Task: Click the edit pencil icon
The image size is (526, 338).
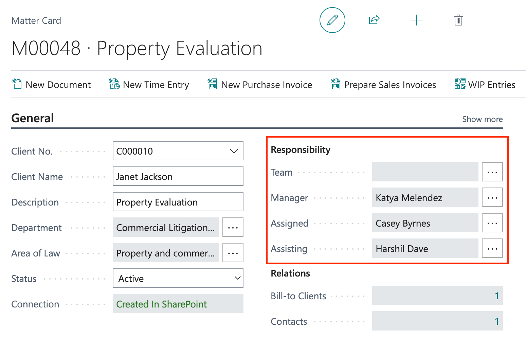Action: click(x=332, y=20)
